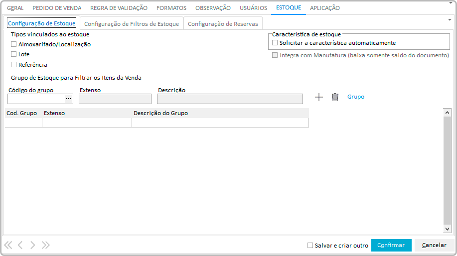
Task: Click Extenso grid column header
Action: click(x=87, y=113)
